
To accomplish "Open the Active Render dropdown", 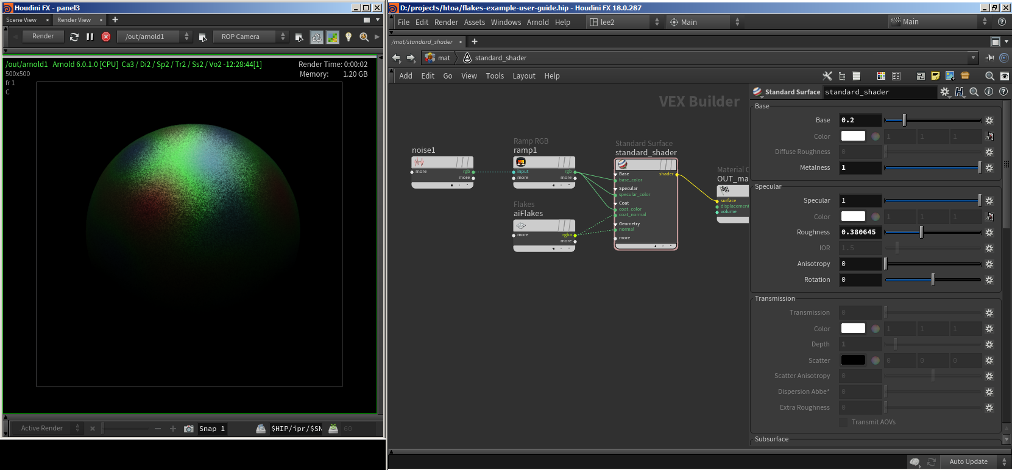I will coord(47,429).
